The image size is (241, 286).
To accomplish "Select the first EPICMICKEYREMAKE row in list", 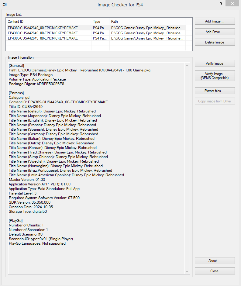I will [x=96, y=28].
